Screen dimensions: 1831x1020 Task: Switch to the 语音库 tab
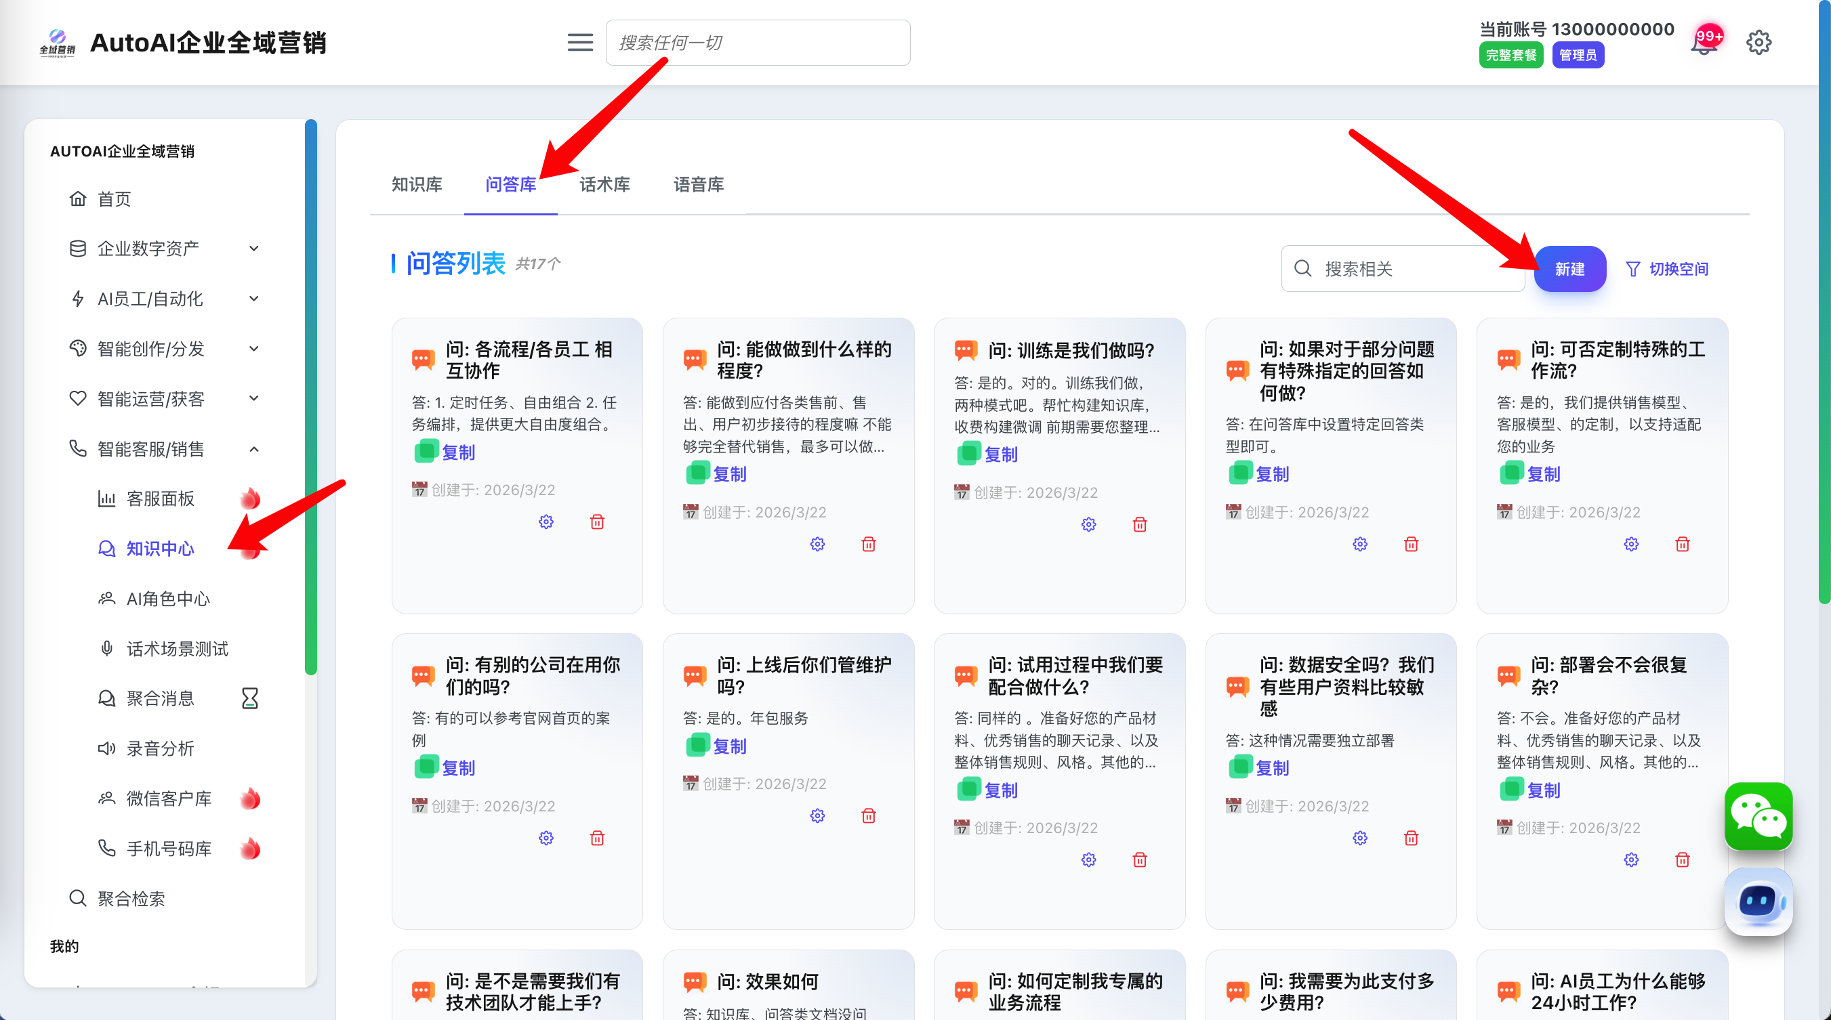(x=698, y=185)
